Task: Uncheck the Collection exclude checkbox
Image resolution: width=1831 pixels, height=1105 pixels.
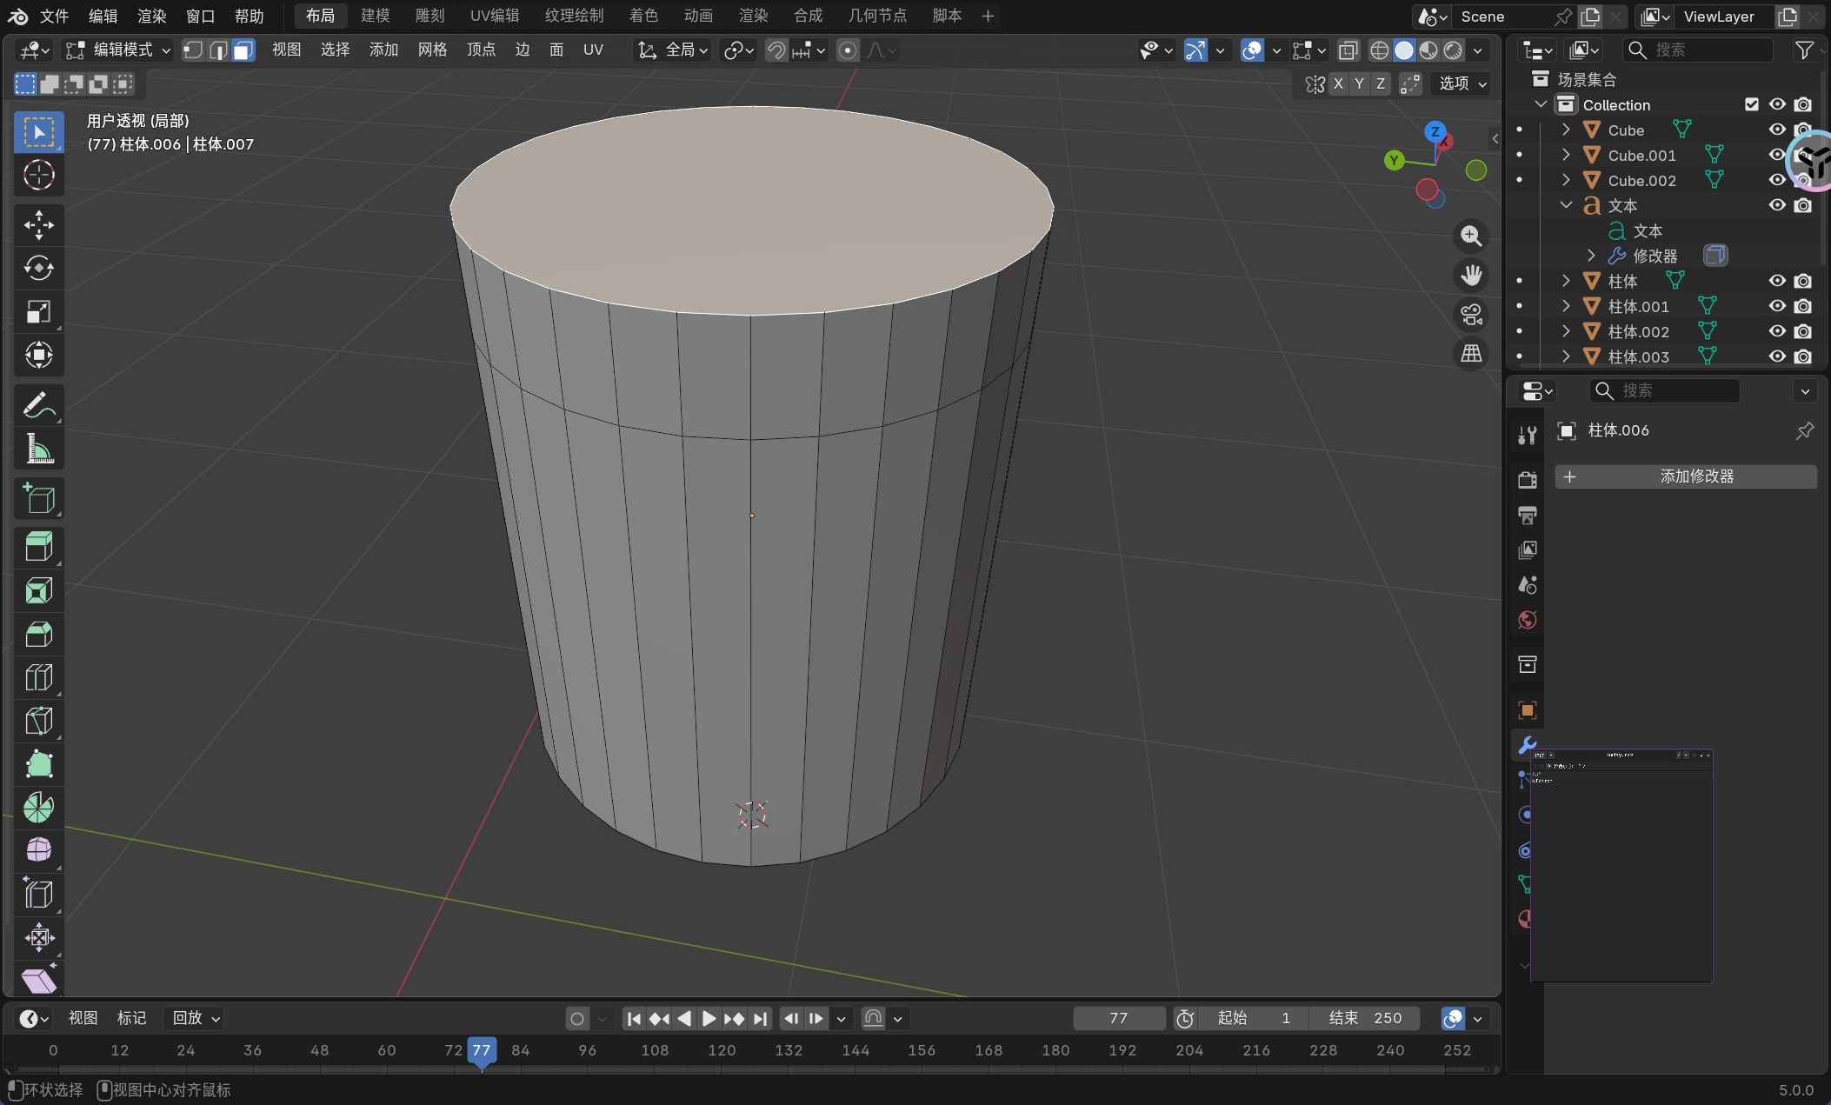Action: (x=1752, y=104)
